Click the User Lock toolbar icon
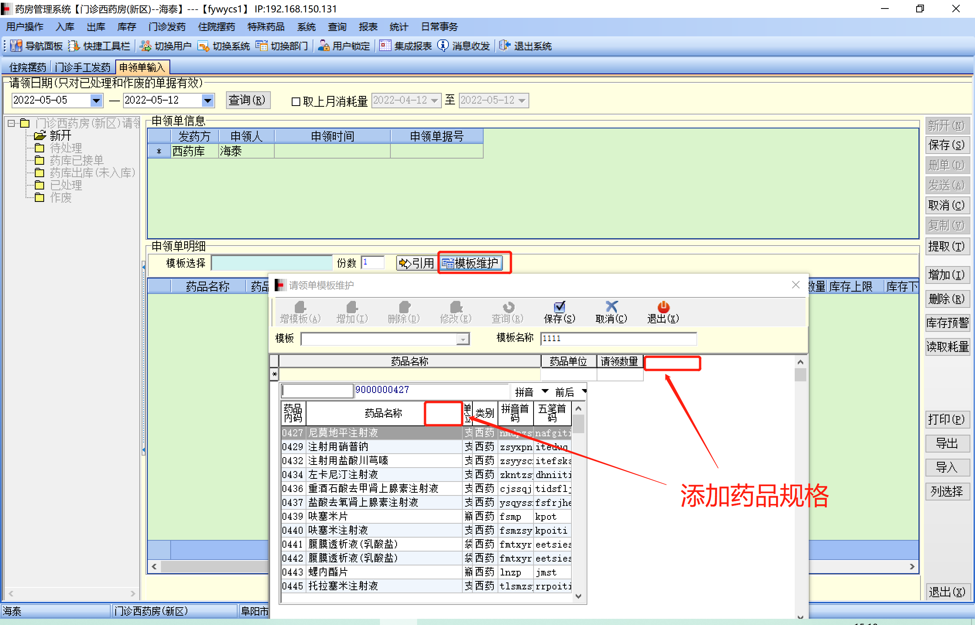This screenshot has width=975, height=625. coord(323,46)
